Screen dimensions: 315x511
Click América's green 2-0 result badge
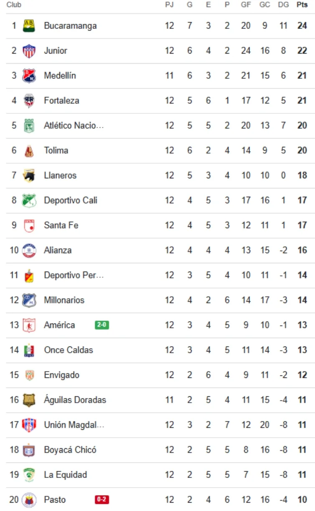102,325
